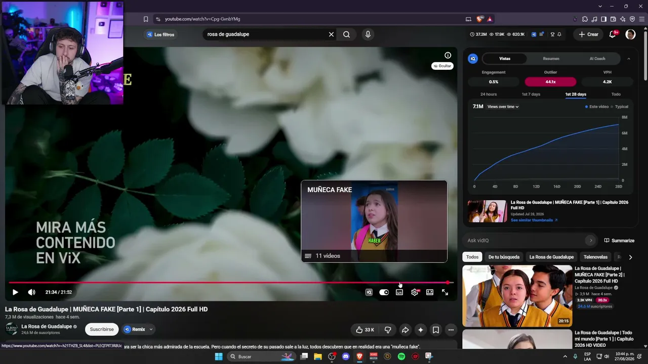Bookmark this page in address bar
This screenshot has width=648, height=364.
(x=146, y=19)
